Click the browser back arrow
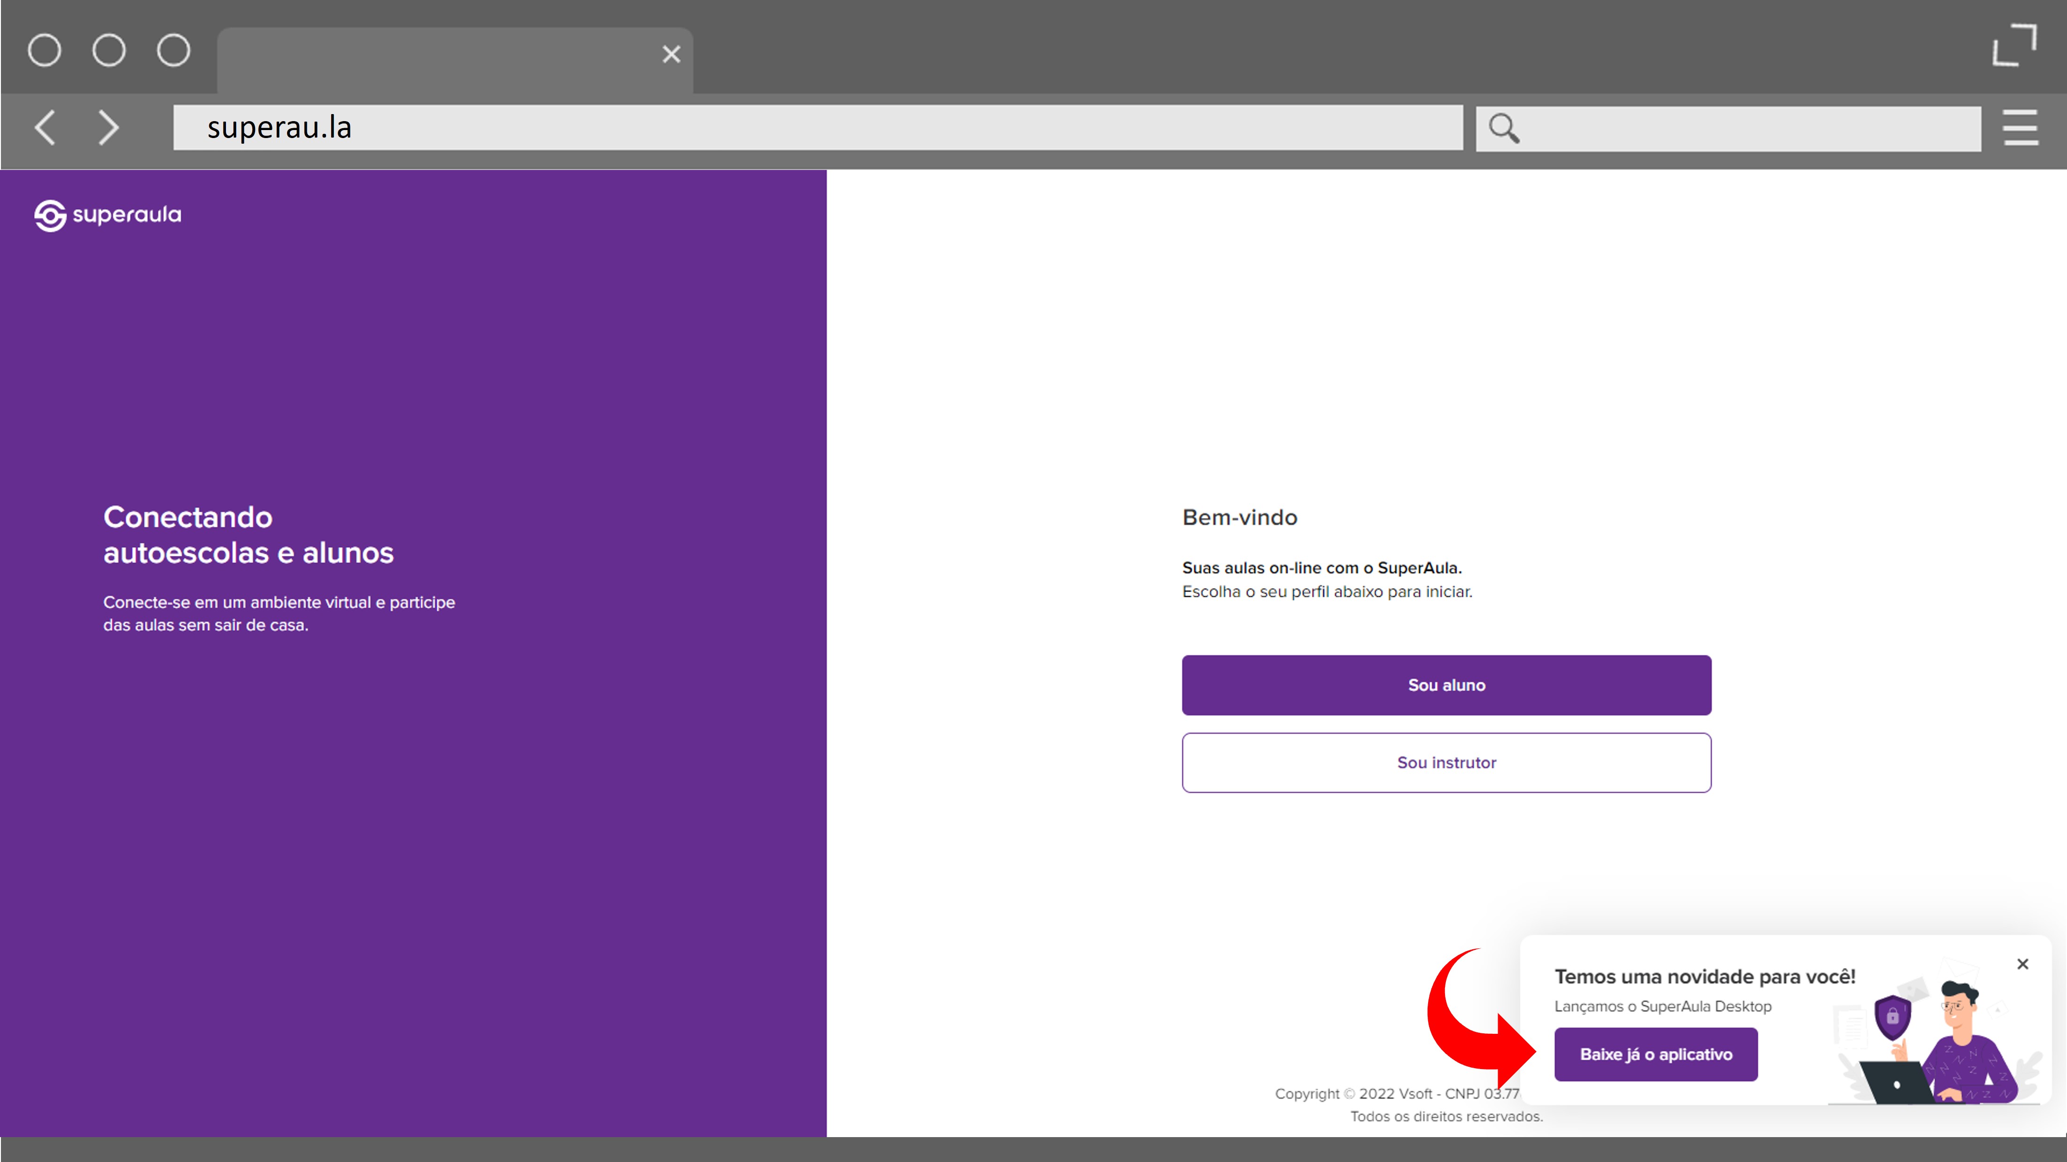The image size is (2067, 1162). (x=45, y=128)
